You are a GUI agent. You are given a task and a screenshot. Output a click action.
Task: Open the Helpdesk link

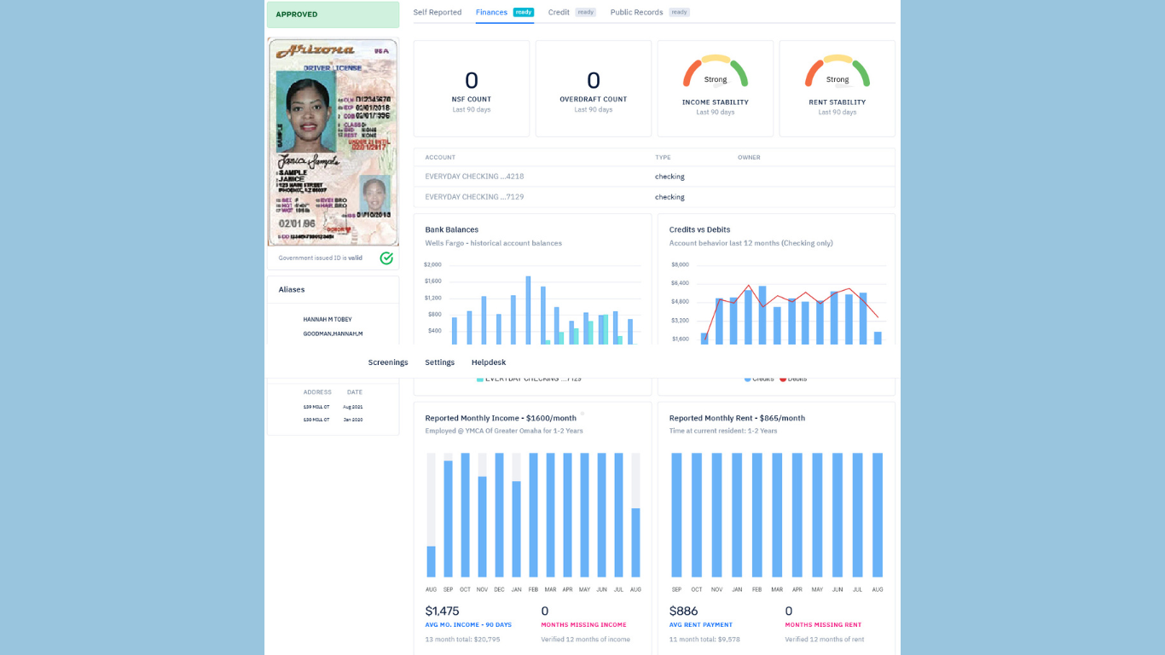(x=489, y=362)
